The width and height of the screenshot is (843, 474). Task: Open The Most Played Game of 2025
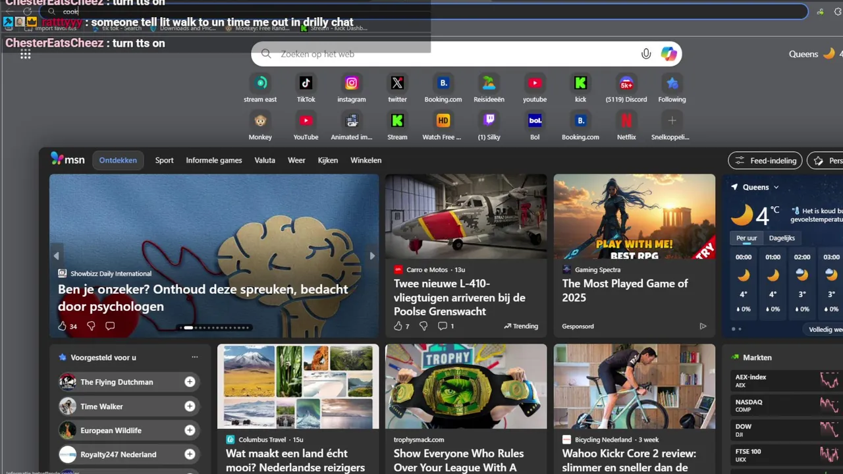click(x=625, y=290)
